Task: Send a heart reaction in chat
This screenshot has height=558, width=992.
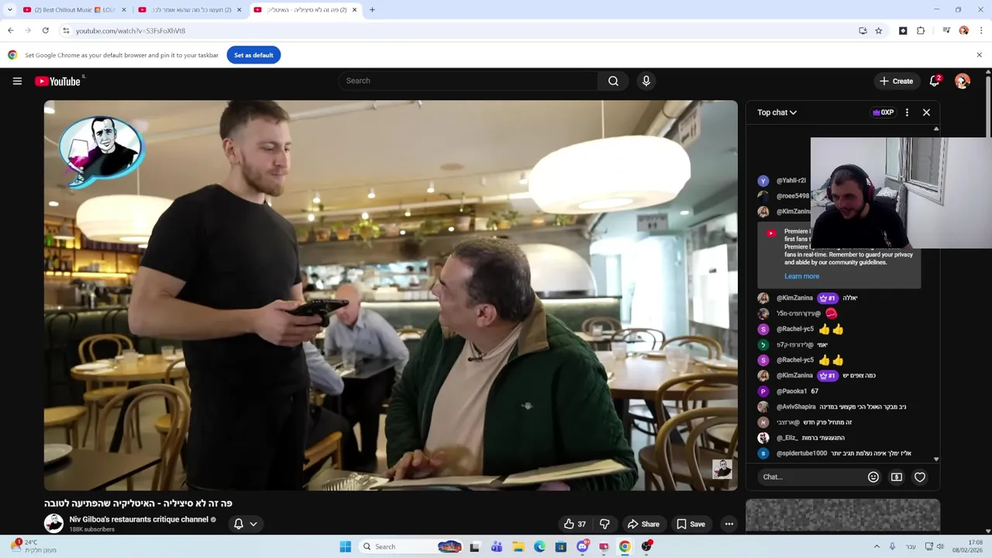Action: 920,477
